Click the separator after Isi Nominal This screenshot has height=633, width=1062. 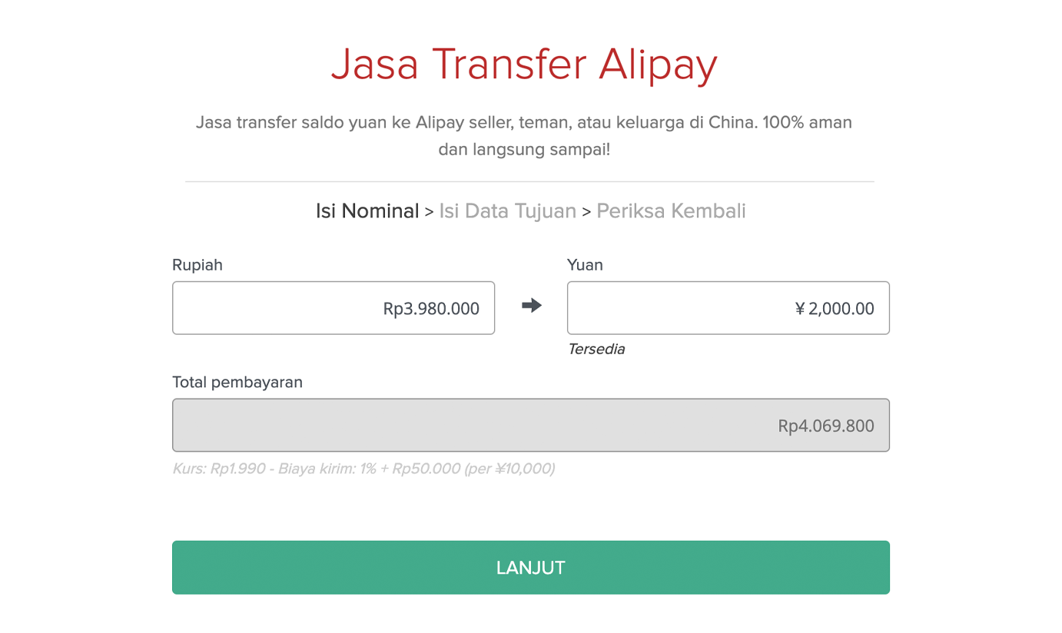click(429, 212)
